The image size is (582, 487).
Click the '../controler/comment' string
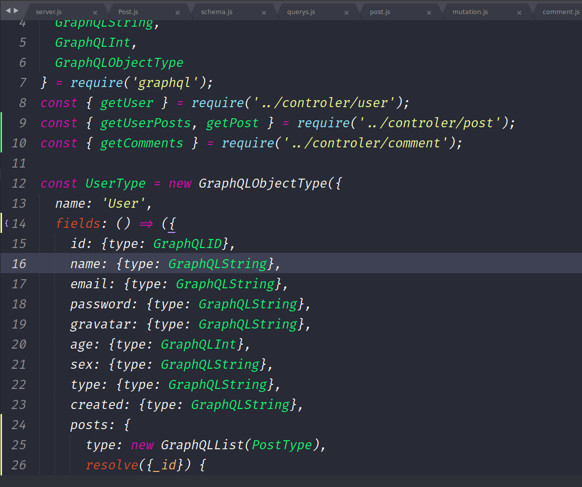(366, 143)
